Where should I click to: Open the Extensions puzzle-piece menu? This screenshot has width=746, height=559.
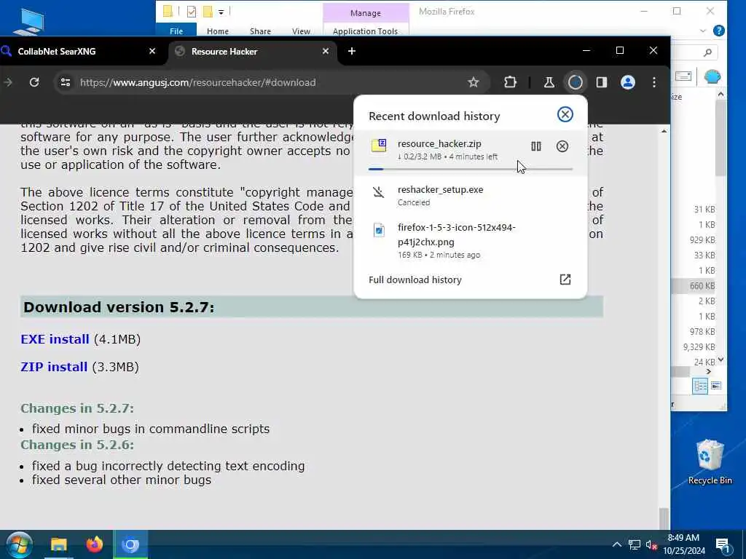click(510, 83)
